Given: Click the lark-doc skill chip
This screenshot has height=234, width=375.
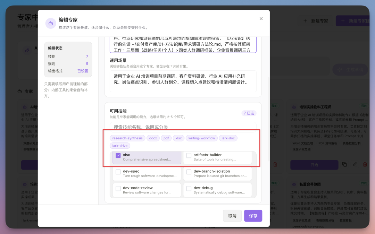Looking at the screenshot, I should tap(228, 138).
